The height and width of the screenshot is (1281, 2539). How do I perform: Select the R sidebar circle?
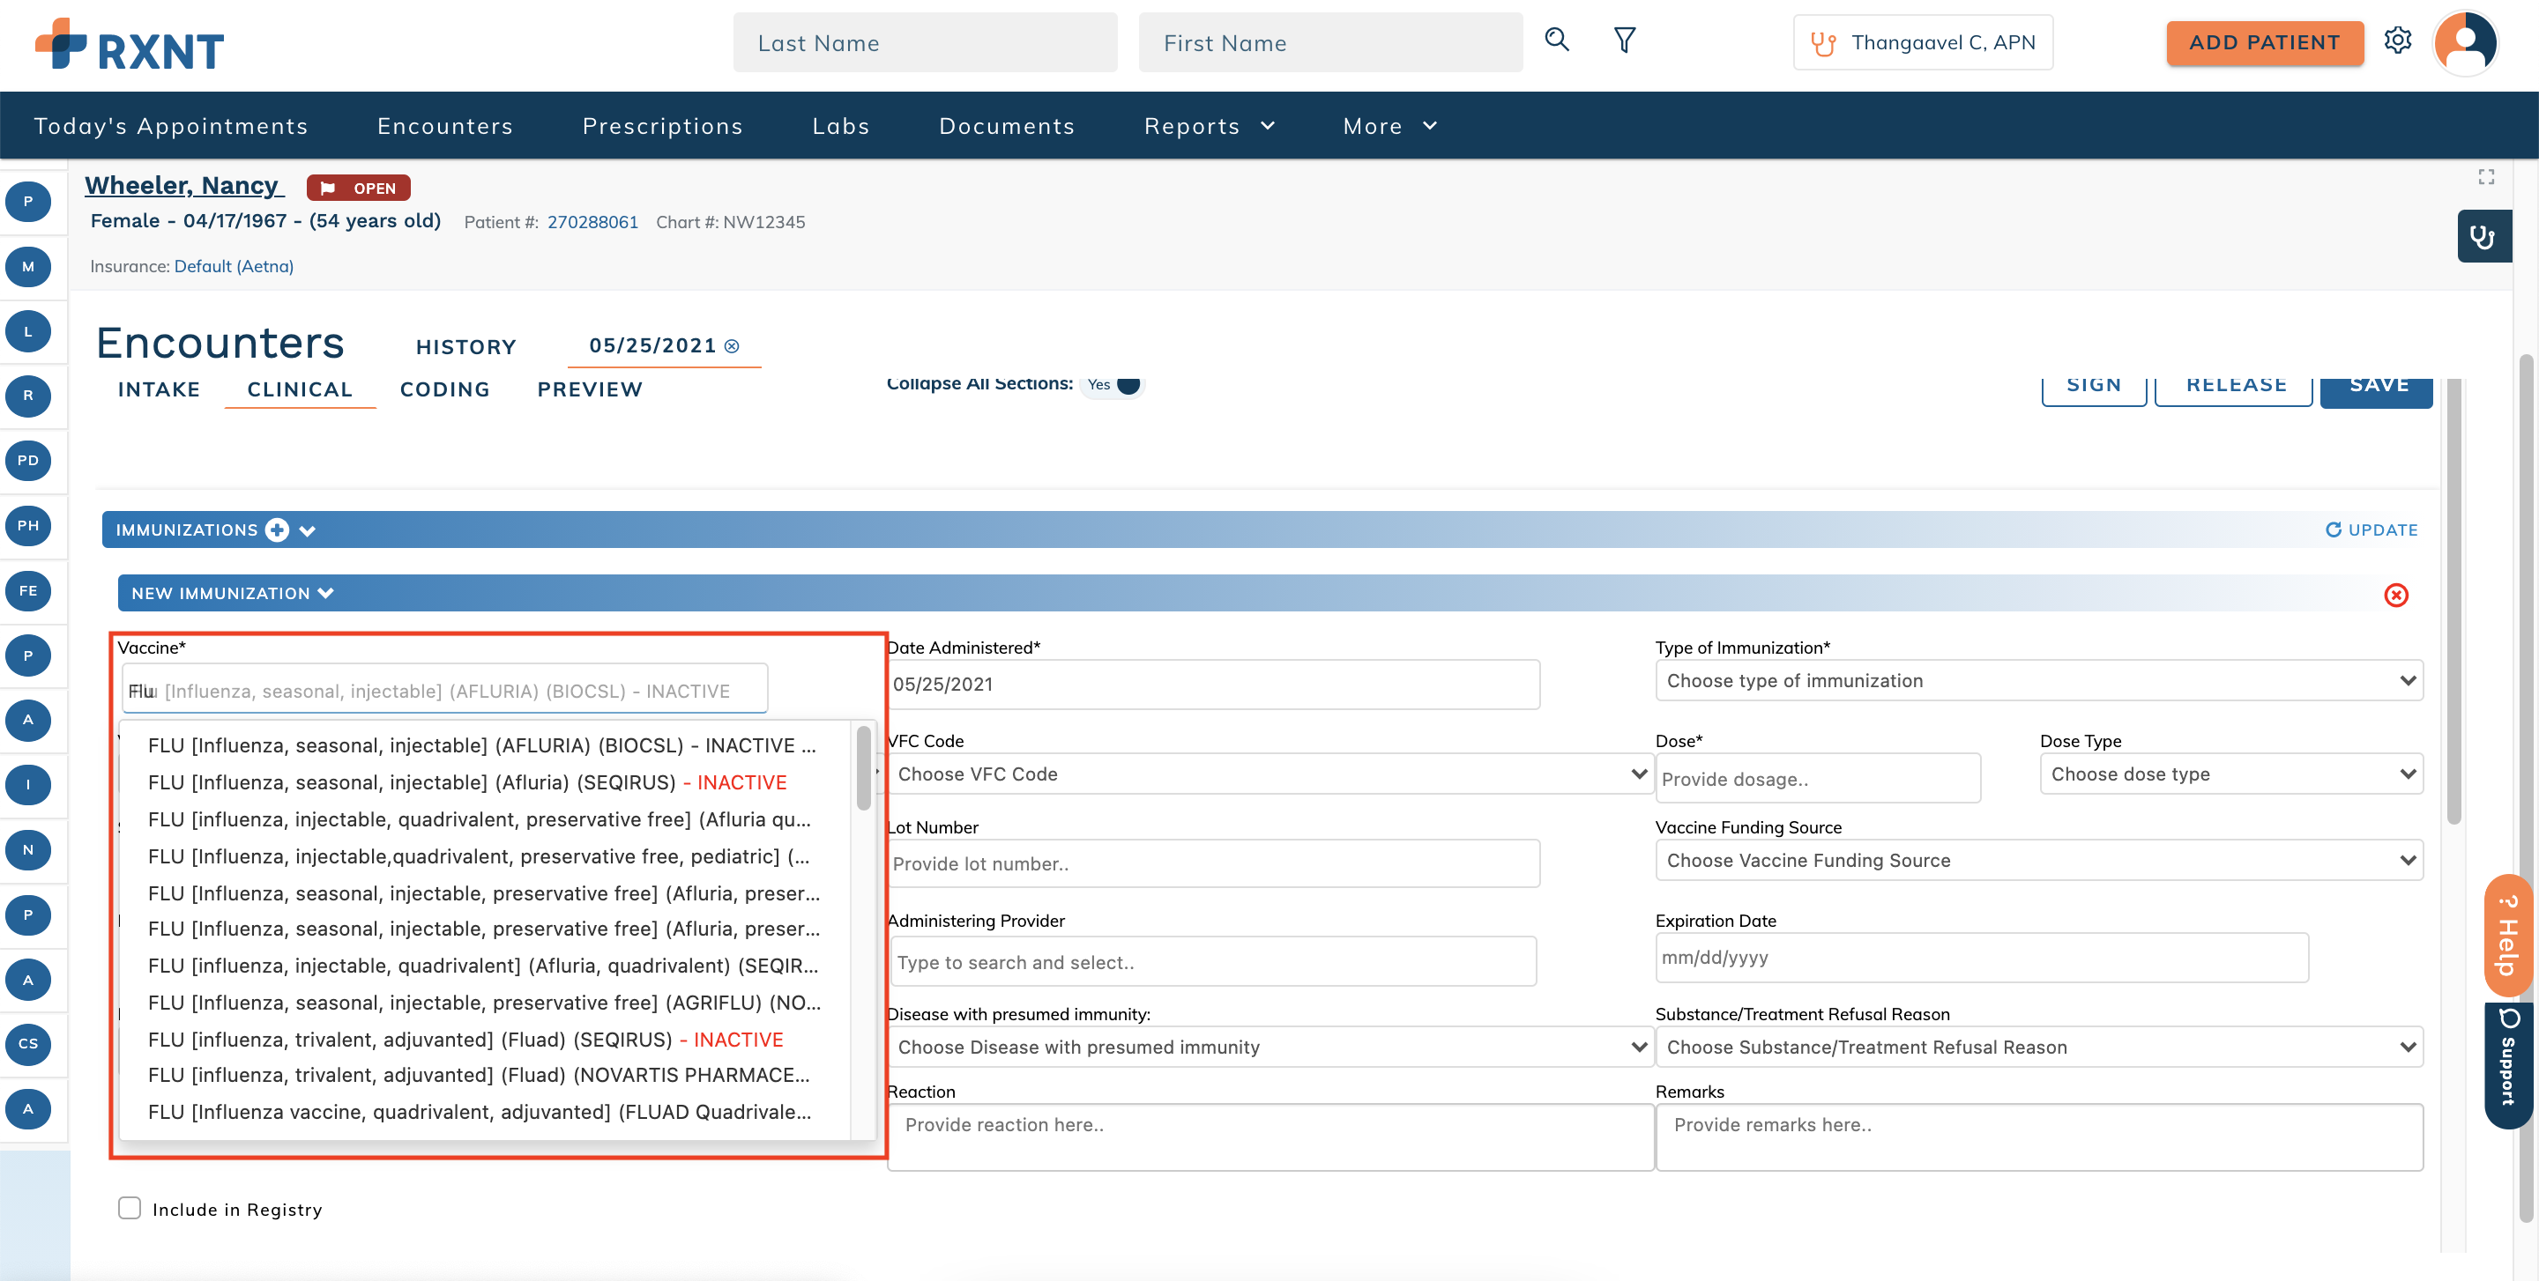[28, 396]
